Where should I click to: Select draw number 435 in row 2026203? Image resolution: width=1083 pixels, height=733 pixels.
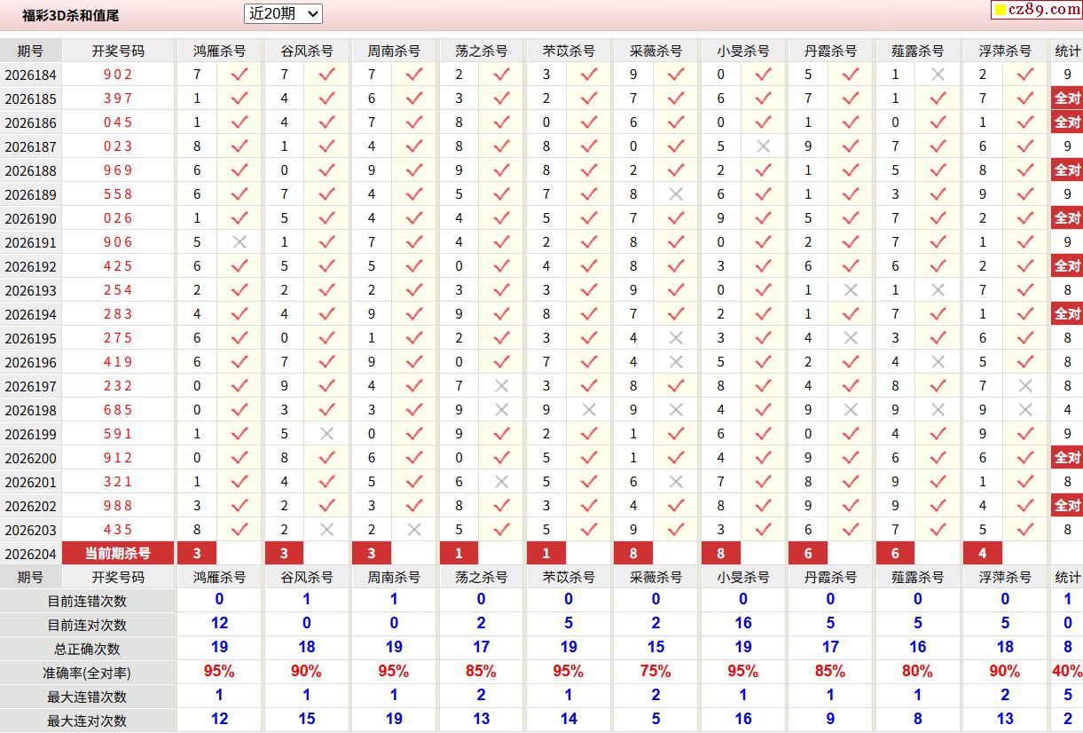118,530
